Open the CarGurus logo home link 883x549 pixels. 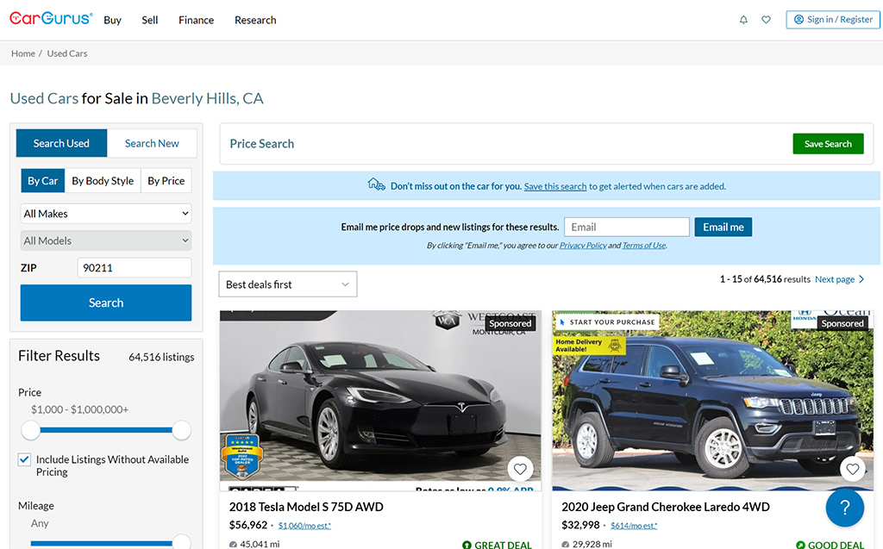(51, 19)
